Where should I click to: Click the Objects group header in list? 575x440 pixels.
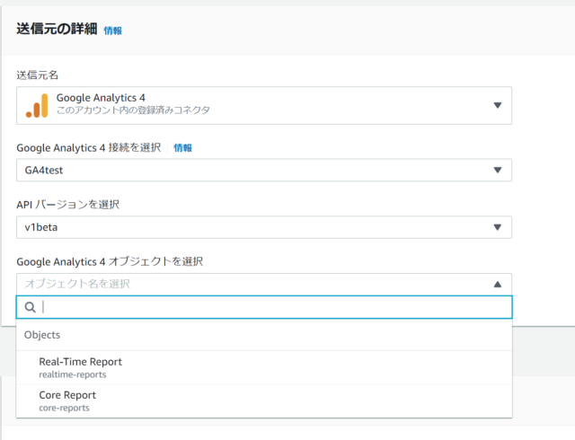[42, 335]
